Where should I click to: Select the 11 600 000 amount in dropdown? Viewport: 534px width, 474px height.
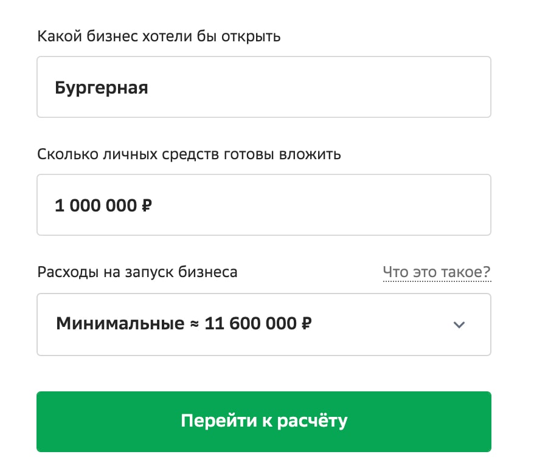point(251,323)
